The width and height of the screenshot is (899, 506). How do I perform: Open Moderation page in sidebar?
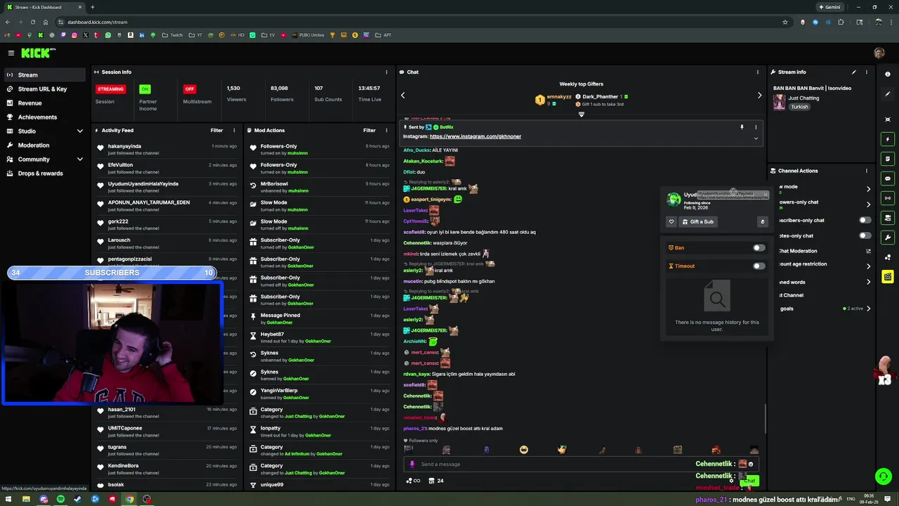point(44,145)
